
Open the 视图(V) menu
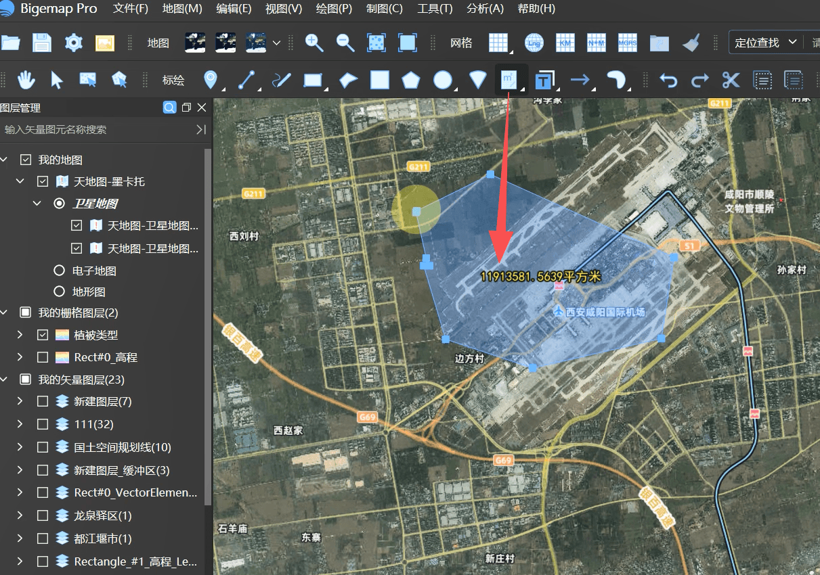pos(284,9)
